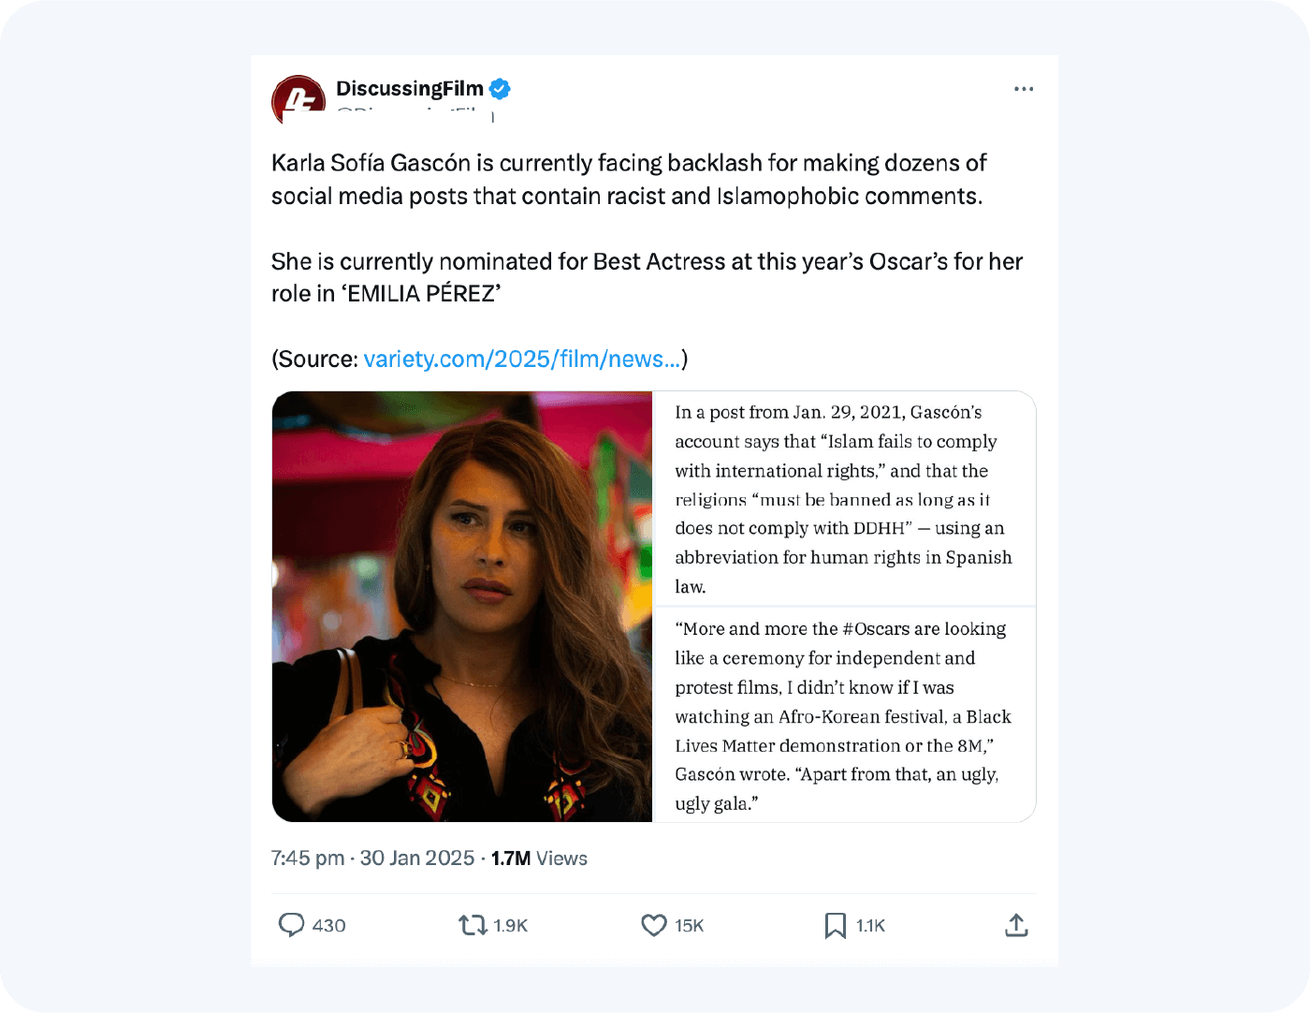Click the 30 Jan 2025 timestamp
This screenshot has height=1013, width=1310.
(x=417, y=858)
